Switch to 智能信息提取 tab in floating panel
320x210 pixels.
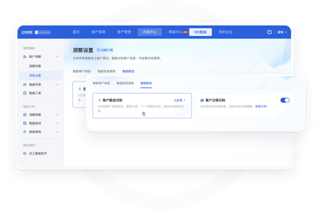point(125,83)
